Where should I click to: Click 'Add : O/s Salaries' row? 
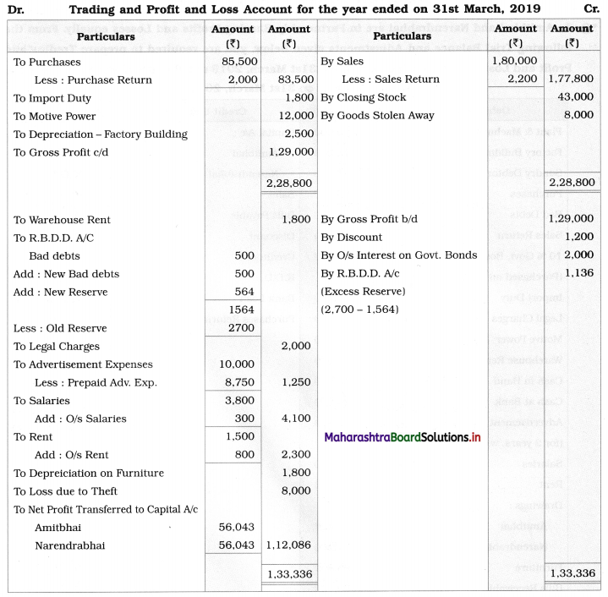pyautogui.click(x=80, y=419)
